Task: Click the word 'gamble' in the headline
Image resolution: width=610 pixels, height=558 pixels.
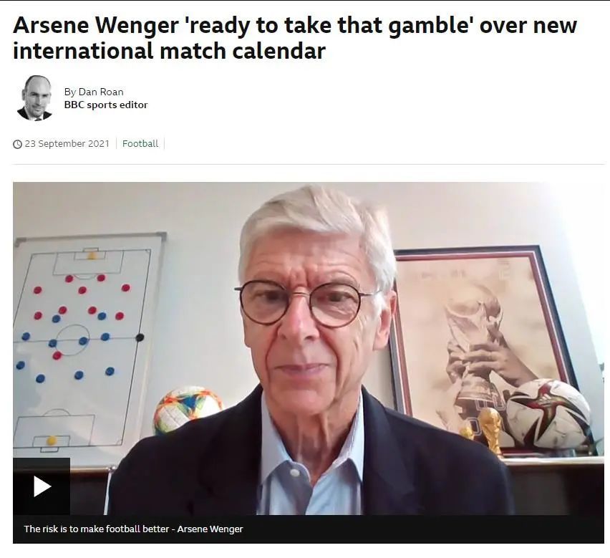Action: pyautogui.click(x=431, y=26)
